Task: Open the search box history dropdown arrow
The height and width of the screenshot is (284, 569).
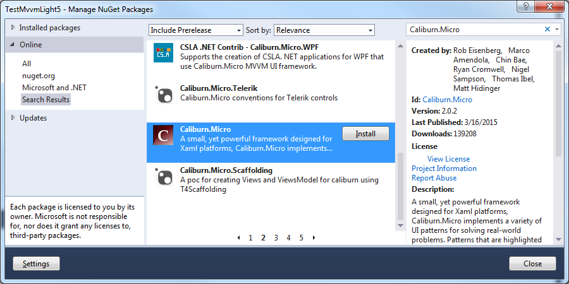Action: coord(557,30)
